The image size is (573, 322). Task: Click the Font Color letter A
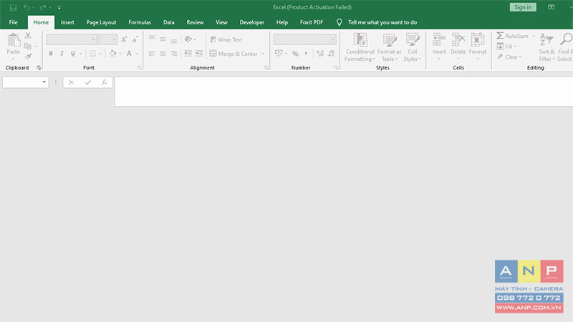[129, 54]
